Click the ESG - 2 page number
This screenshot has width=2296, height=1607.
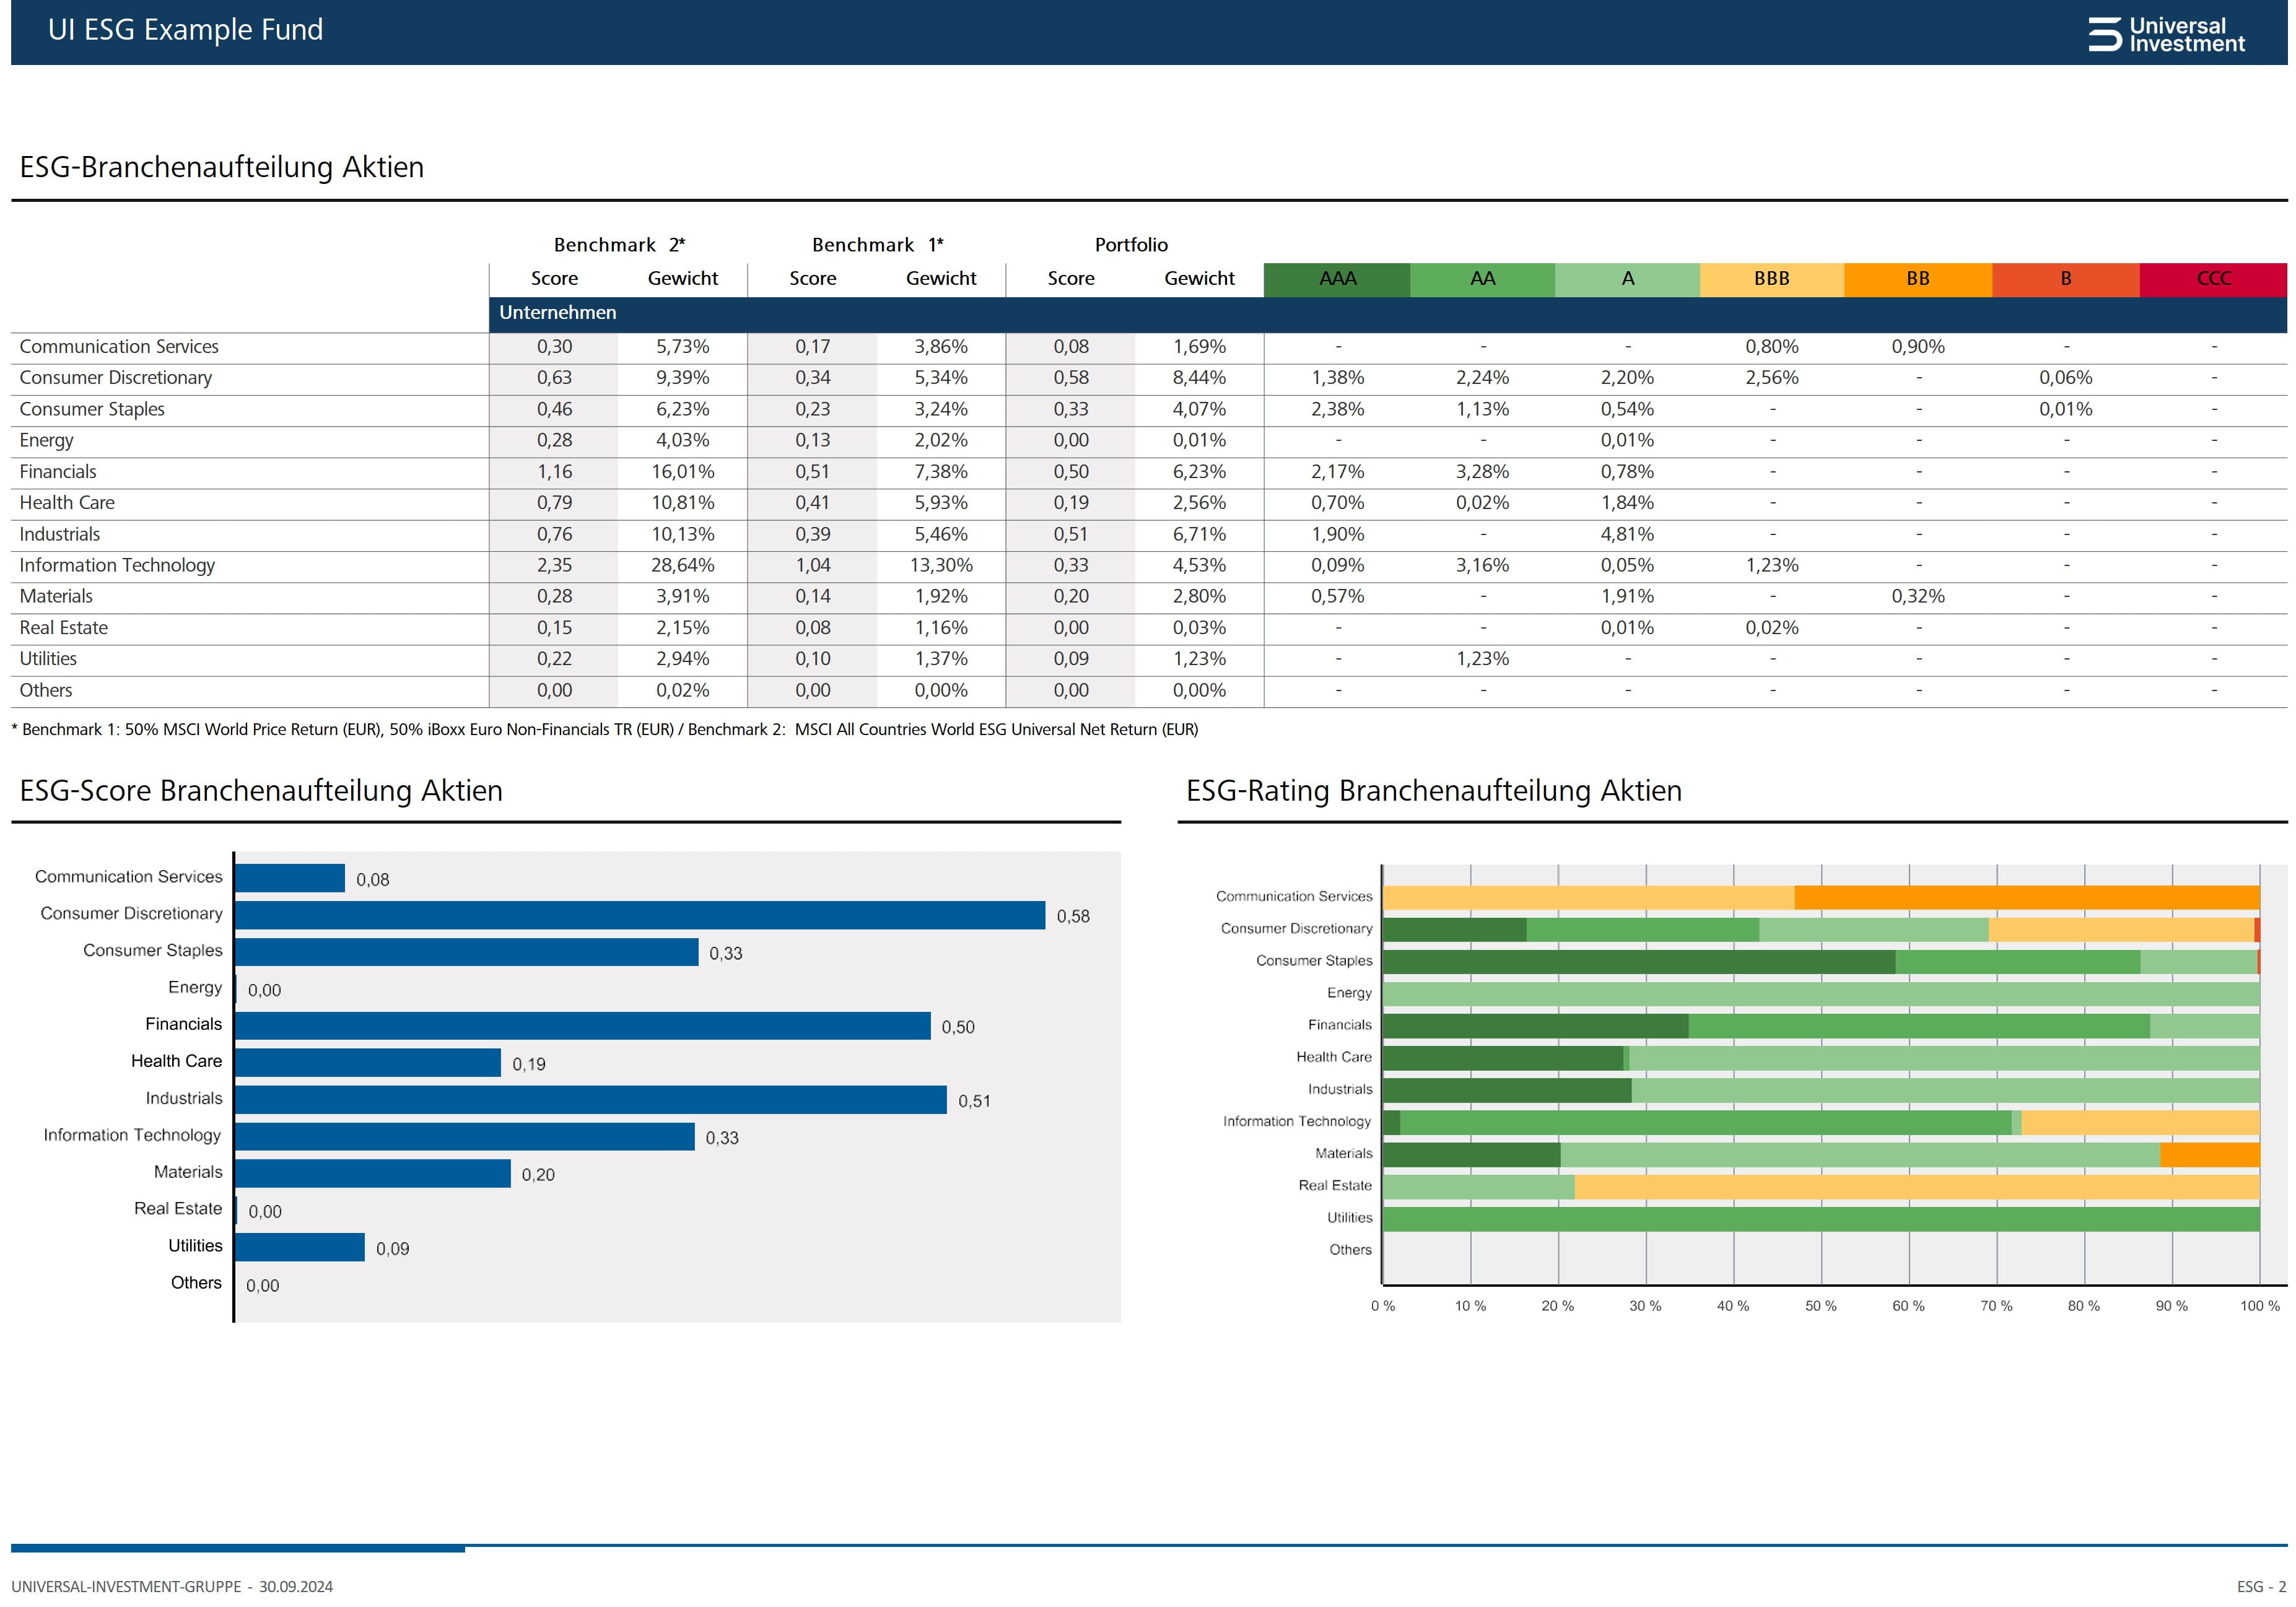(x=2261, y=1586)
